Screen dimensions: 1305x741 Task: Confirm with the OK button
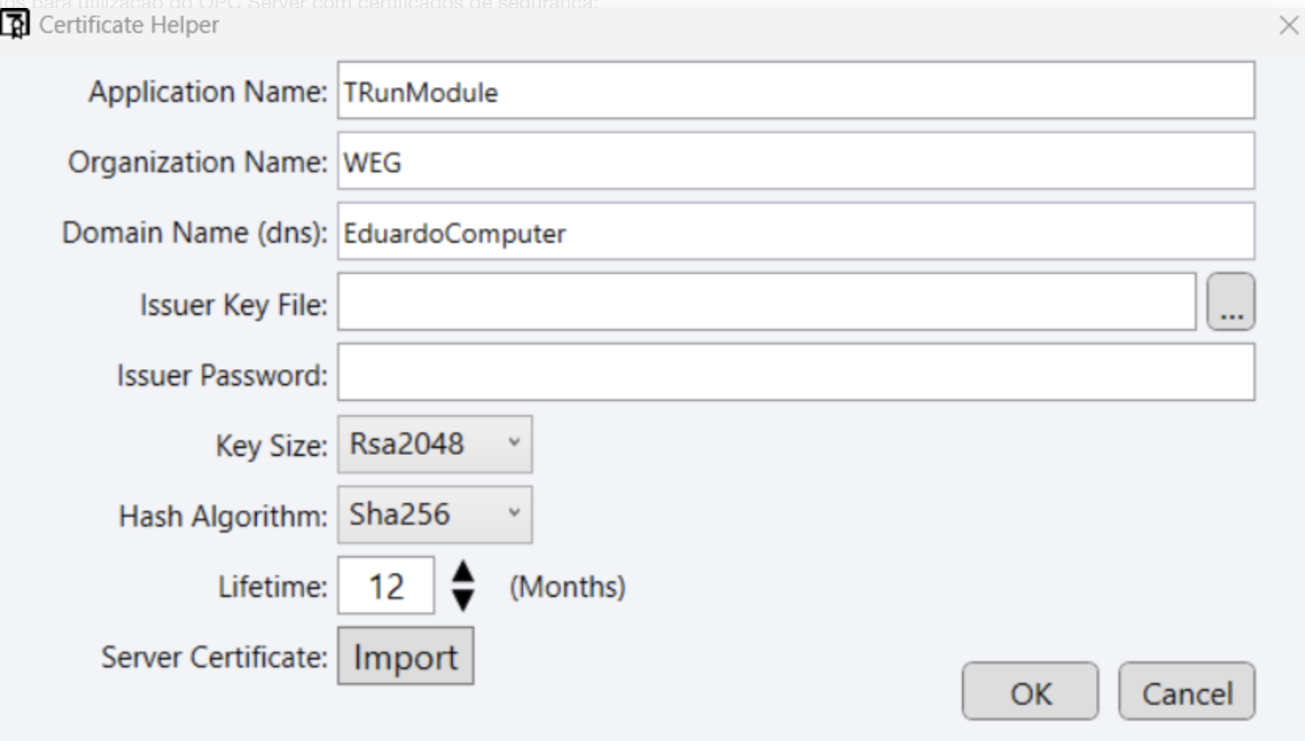point(1030,691)
